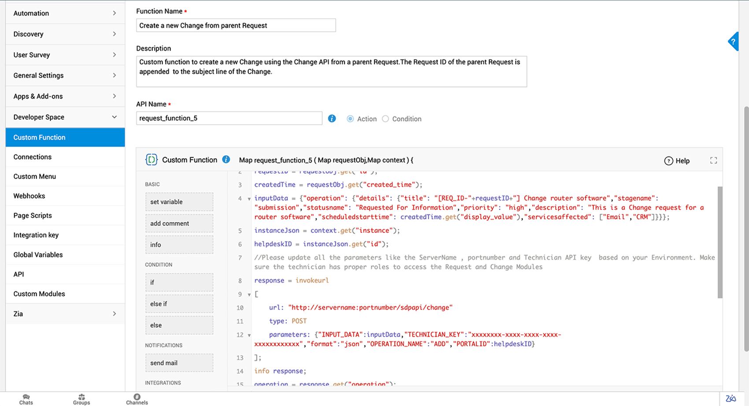Select the Condition radio button
This screenshot has height=406, width=749.
pos(386,119)
